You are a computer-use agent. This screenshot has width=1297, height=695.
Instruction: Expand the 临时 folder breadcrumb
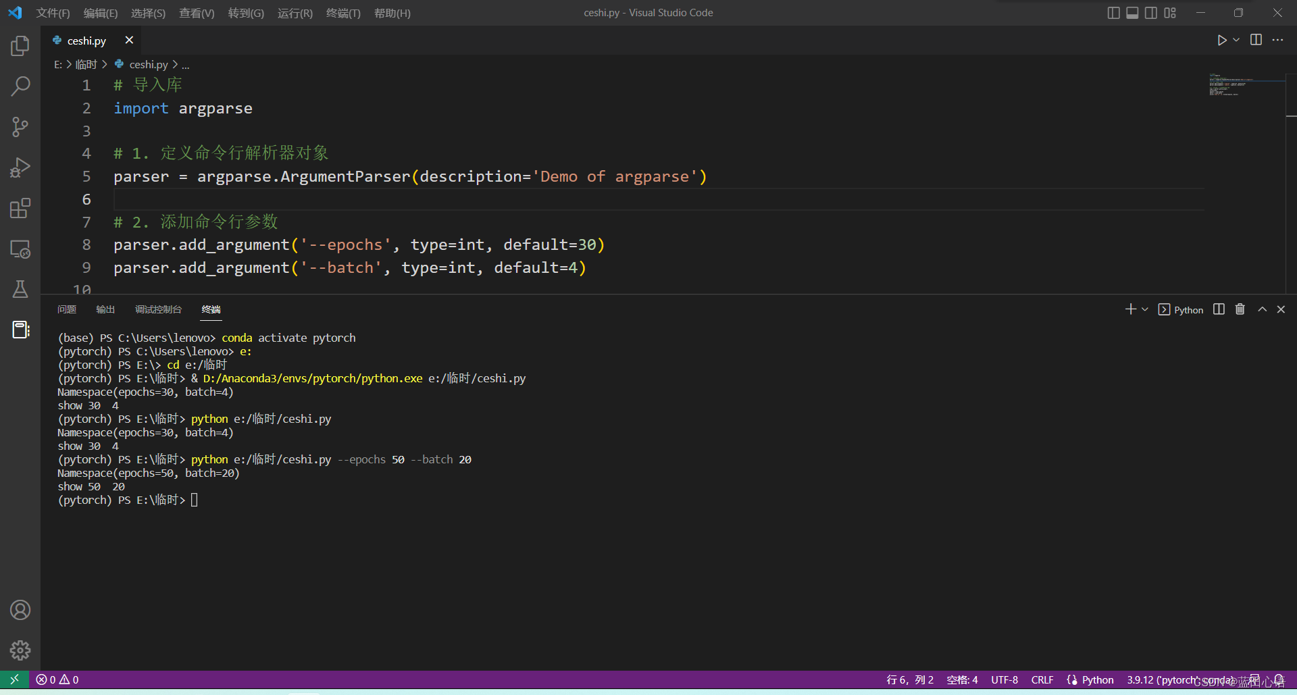coord(86,65)
